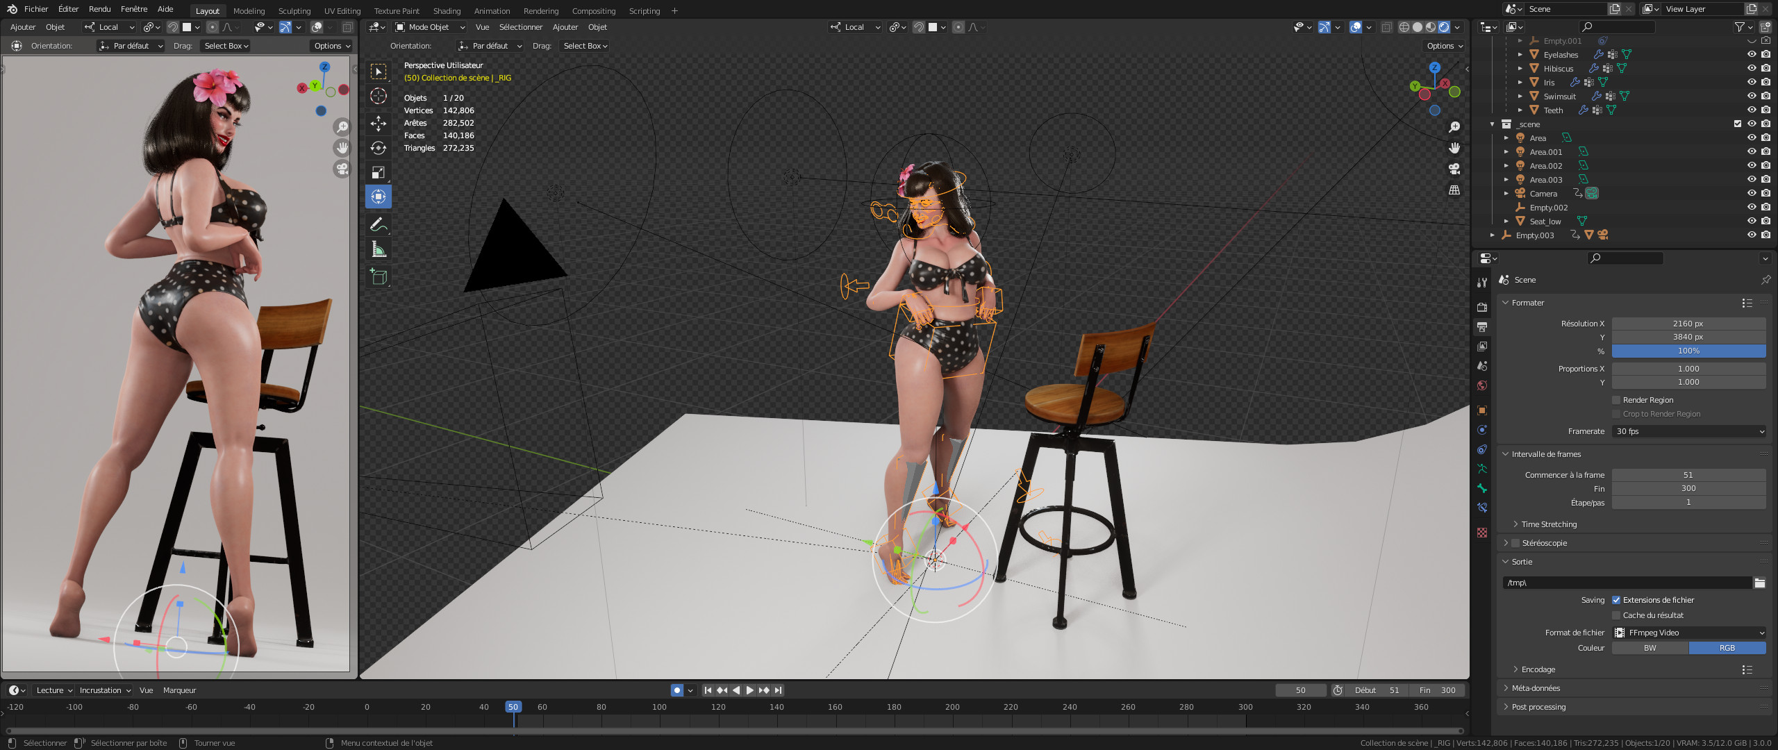Enable the Render Region checkbox

click(x=1616, y=400)
